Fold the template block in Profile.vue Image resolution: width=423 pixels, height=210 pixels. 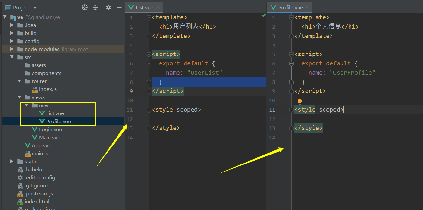coord(291,17)
